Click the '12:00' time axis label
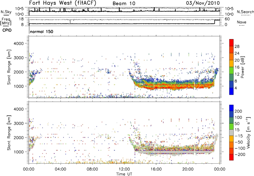Screen dimensions: 254x176 pos(124,169)
